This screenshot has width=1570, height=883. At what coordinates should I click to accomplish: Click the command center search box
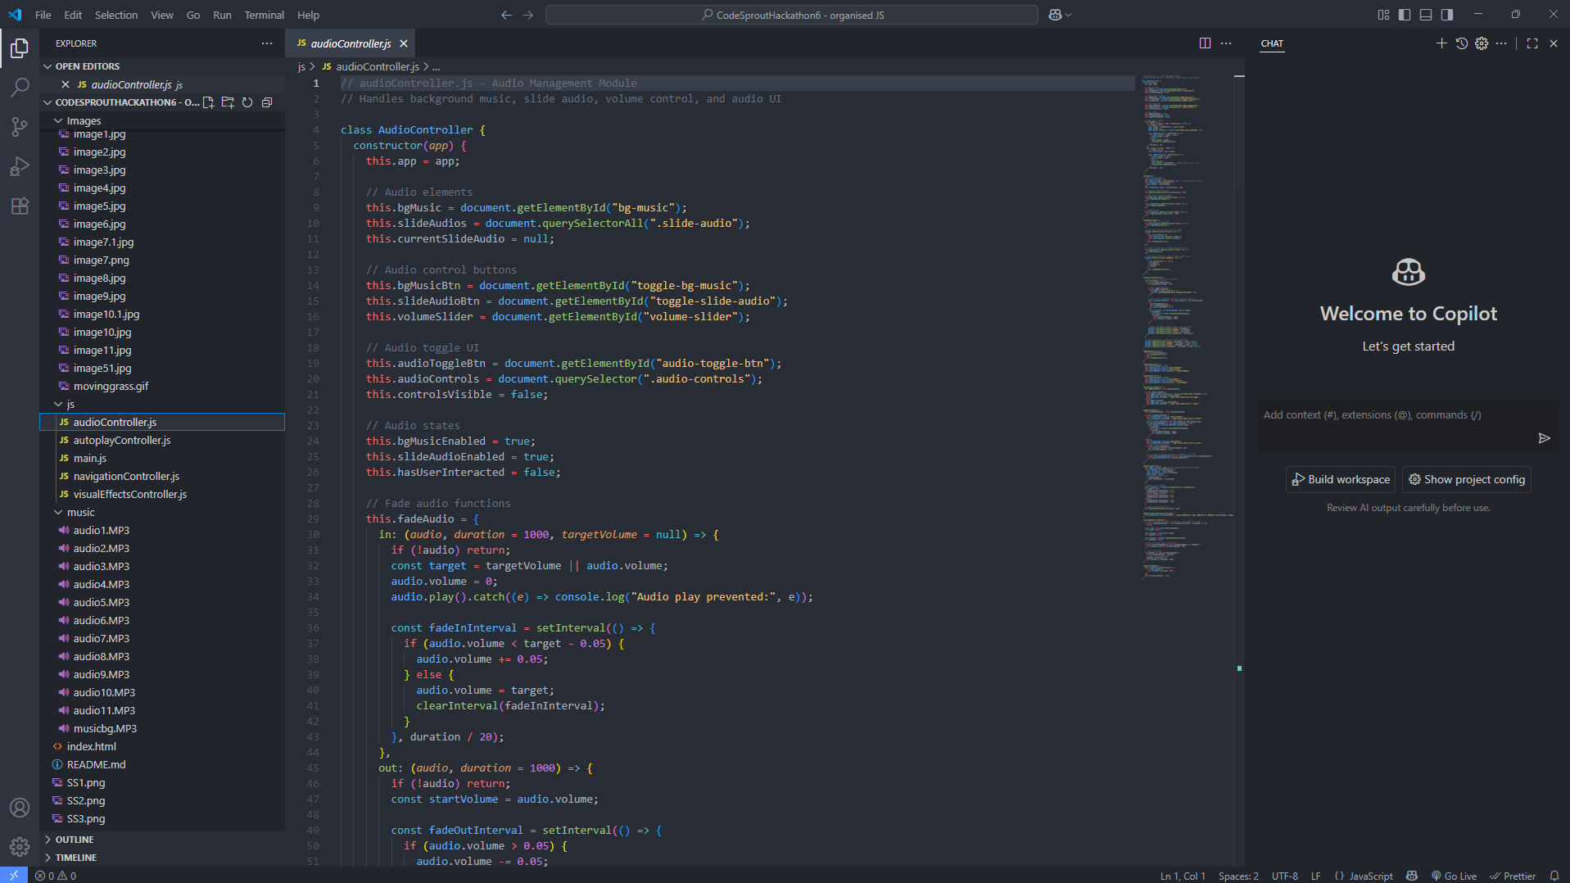pos(791,15)
